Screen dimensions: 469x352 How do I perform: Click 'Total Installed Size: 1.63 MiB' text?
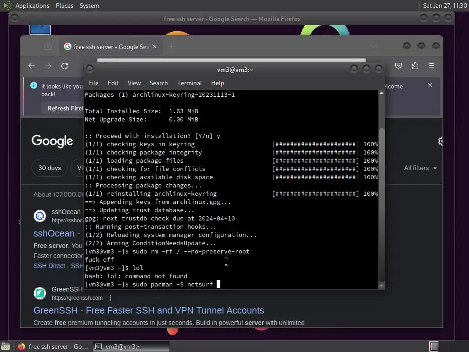point(141,111)
